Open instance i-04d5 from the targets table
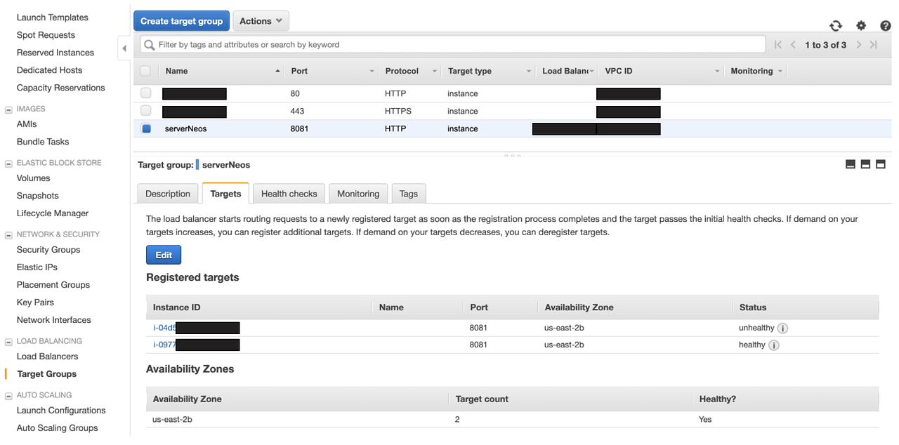Screen dimensions: 899x445 pyautogui.click(x=164, y=328)
